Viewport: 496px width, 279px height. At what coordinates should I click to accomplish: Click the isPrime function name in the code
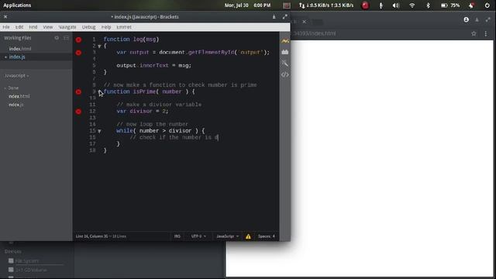tap(144, 91)
